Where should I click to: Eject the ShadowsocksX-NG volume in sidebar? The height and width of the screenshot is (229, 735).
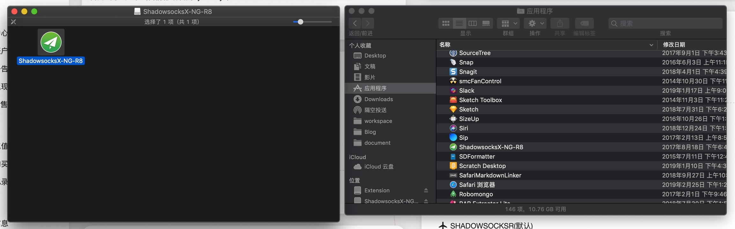click(x=426, y=201)
